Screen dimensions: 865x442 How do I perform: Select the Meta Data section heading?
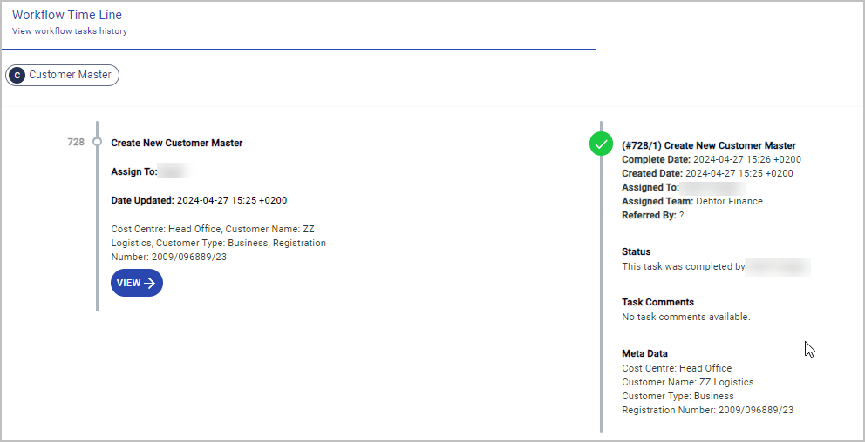point(644,353)
